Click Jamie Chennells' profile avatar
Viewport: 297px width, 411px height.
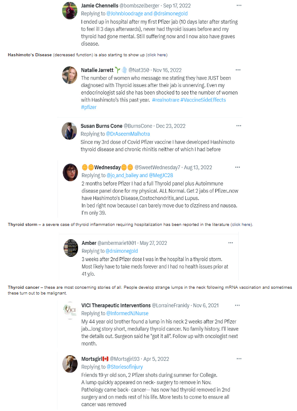pyautogui.click(x=70, y=11)
